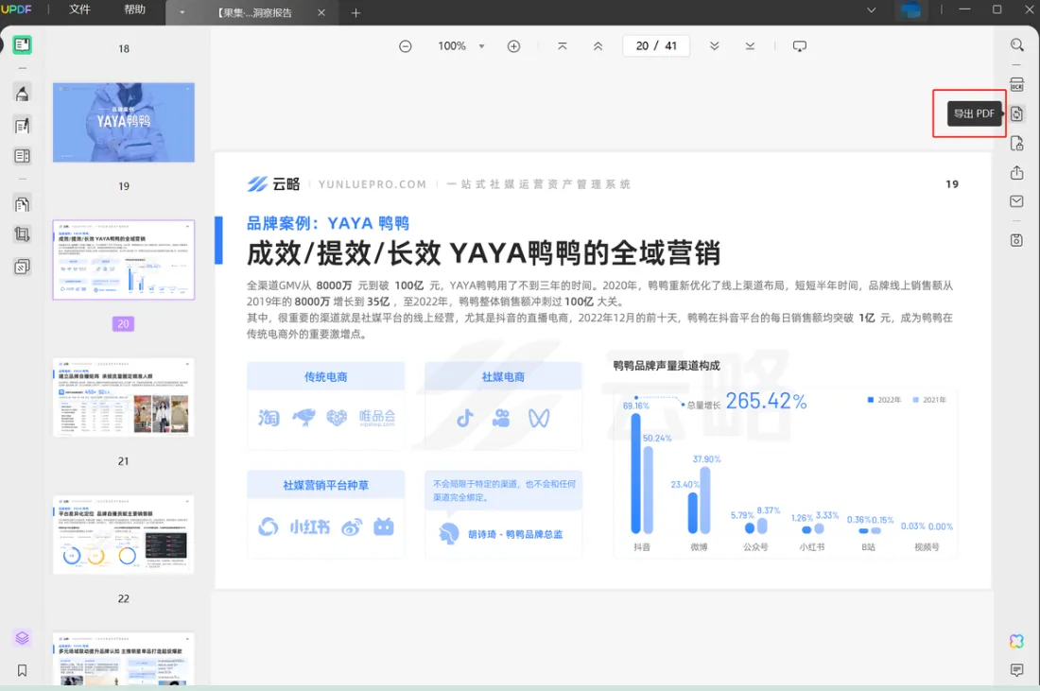Jump to the last page
The width and height of the screenshot is (1040, 691).
click(750, 46)
